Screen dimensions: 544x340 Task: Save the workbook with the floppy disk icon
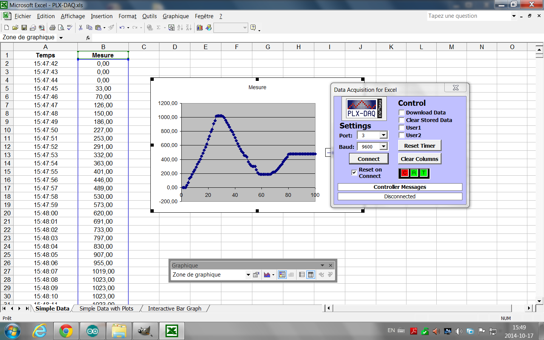tap(24, 28)
